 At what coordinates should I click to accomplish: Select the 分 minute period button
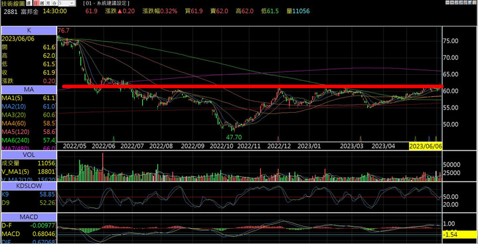click(54, 3)
